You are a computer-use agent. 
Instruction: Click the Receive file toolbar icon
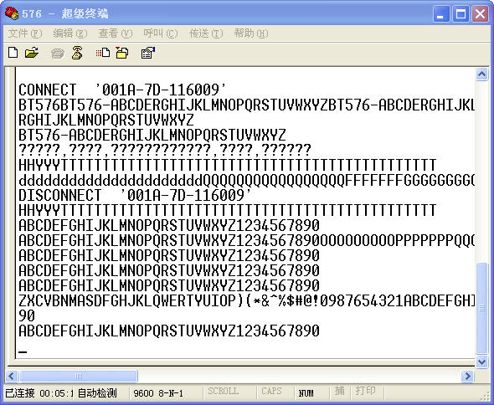click(122, 53)
